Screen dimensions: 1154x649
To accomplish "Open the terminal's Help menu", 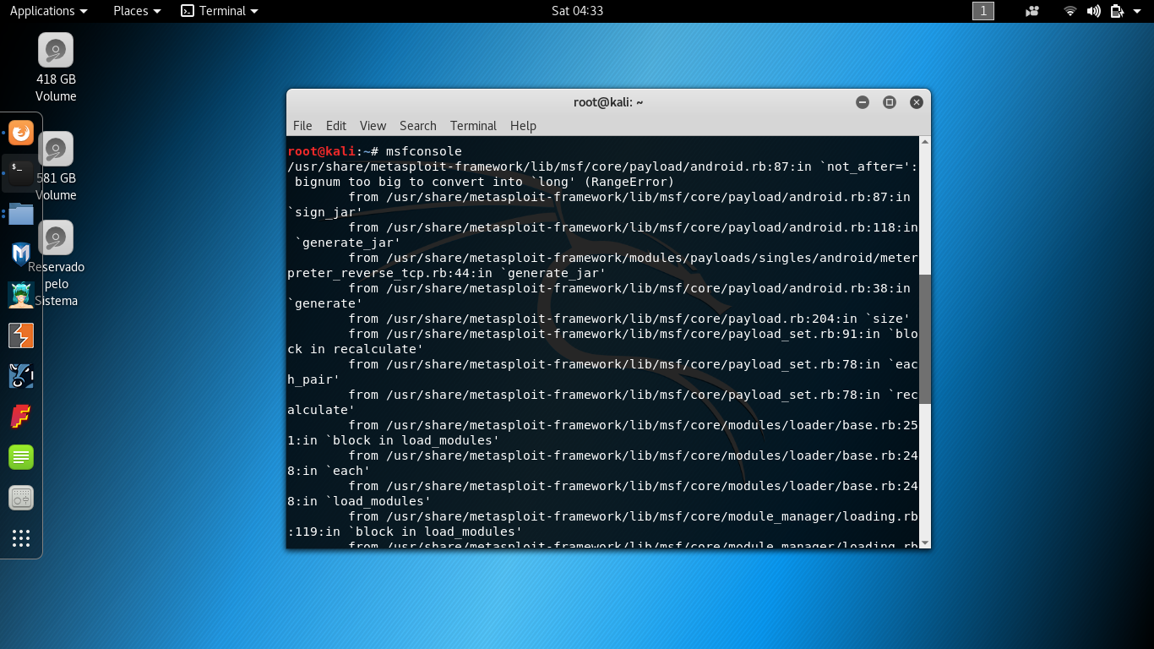I will 523,126.
